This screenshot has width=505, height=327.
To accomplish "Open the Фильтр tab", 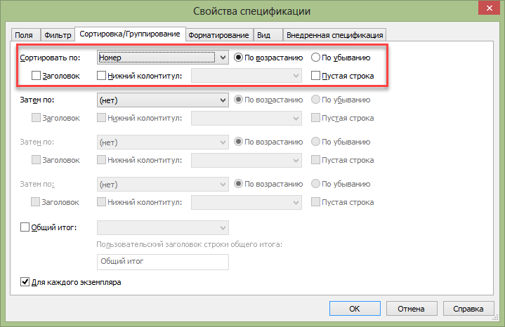I will click(x=58, y=35).
